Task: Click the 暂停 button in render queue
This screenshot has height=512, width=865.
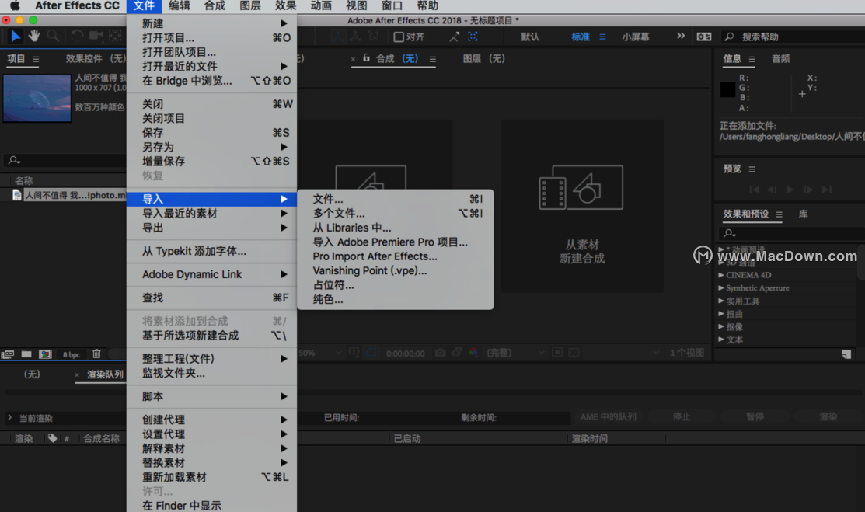Action: click(755, 417)
